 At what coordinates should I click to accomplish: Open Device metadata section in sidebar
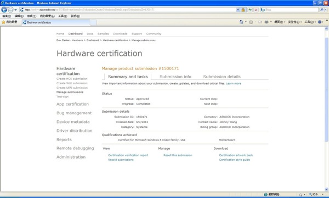pos(73,121)
